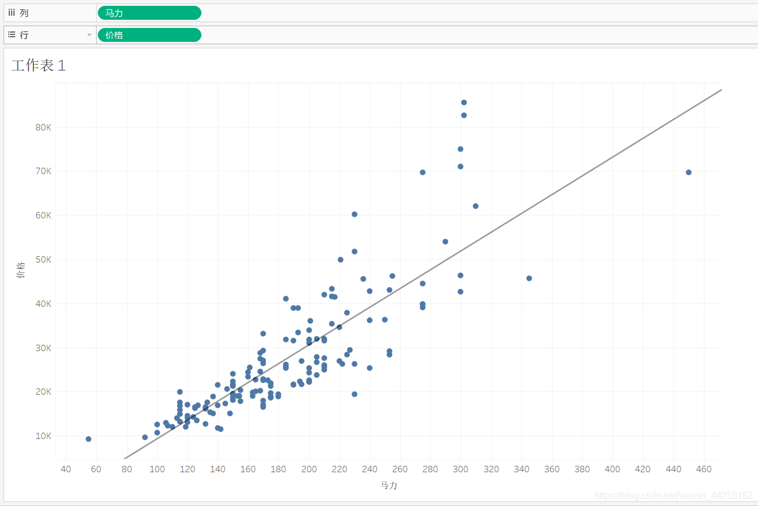The image size is (758, 506).
Task: Click the 50K label on the price axis
Action: click(45, 259)
